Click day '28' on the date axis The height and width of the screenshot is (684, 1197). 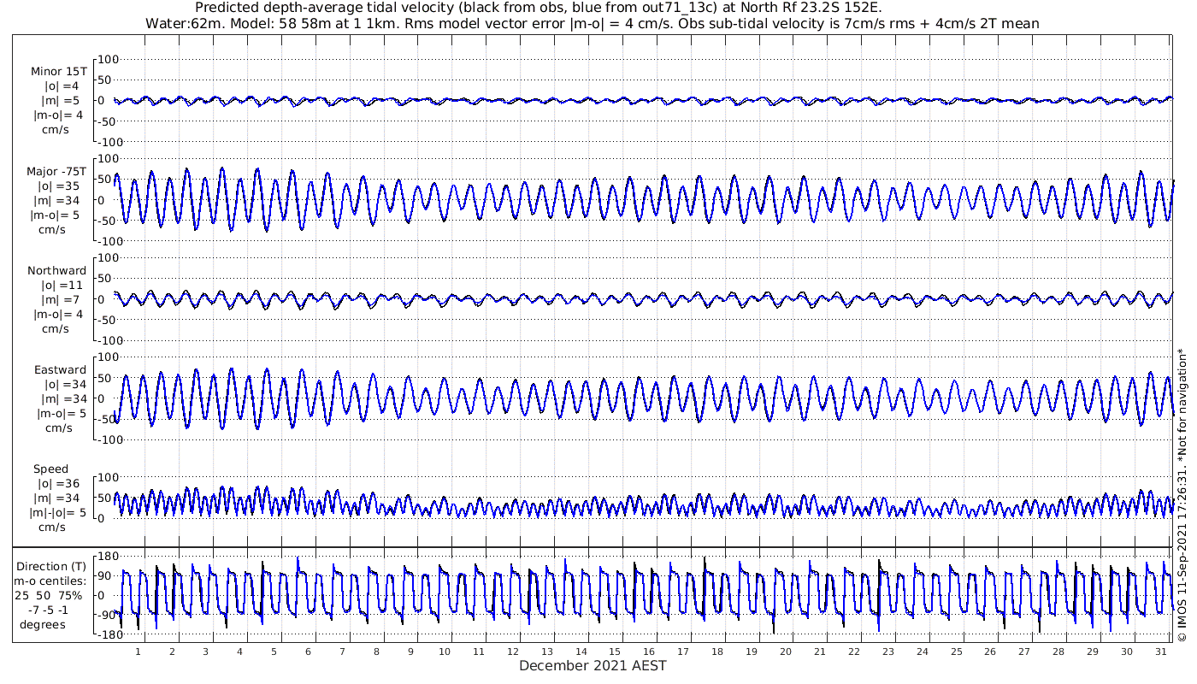tap(1058, 652)
